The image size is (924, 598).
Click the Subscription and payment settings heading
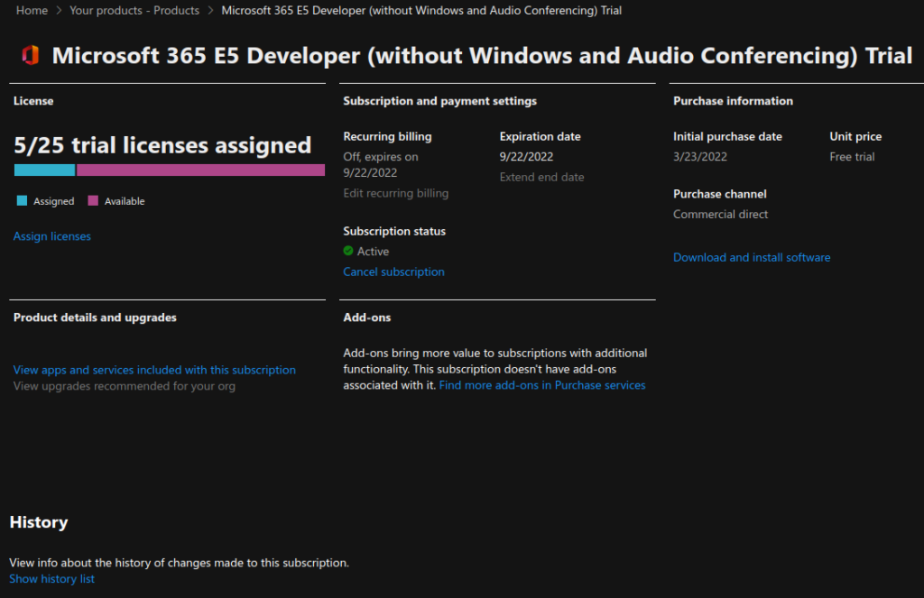[440, 101]
